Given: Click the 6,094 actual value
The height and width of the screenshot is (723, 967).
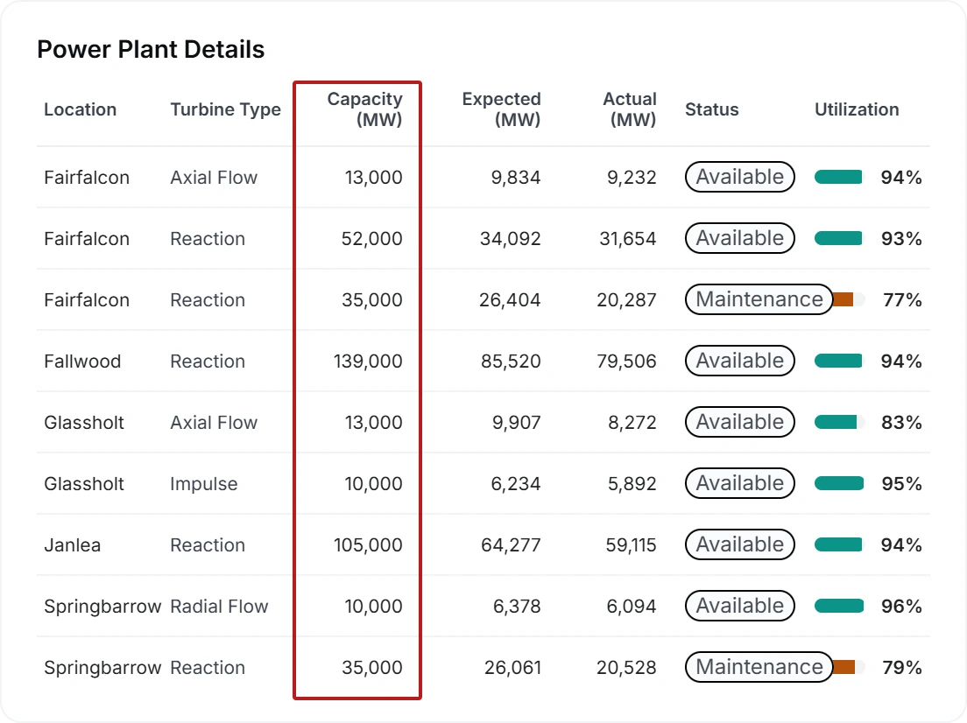Looking at the screenshot, I should pos(632,607).
